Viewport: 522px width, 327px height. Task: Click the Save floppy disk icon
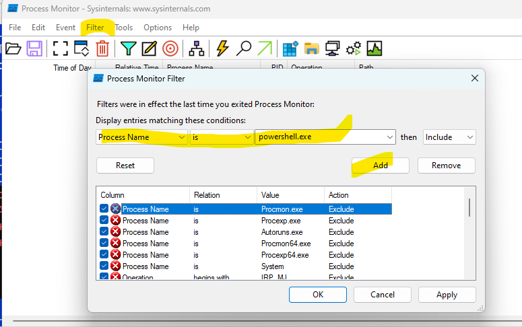click(34, 48)
